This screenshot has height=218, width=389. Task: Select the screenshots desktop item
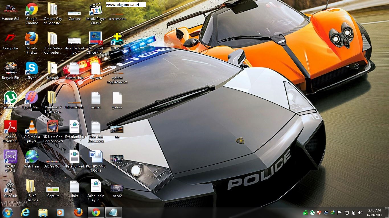(117, 16)
